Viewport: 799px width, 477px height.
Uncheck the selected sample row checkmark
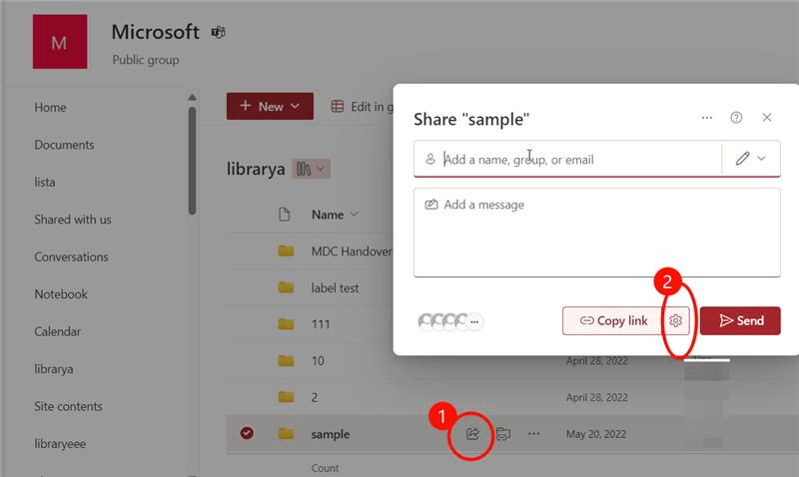click(x=247, y=433)
